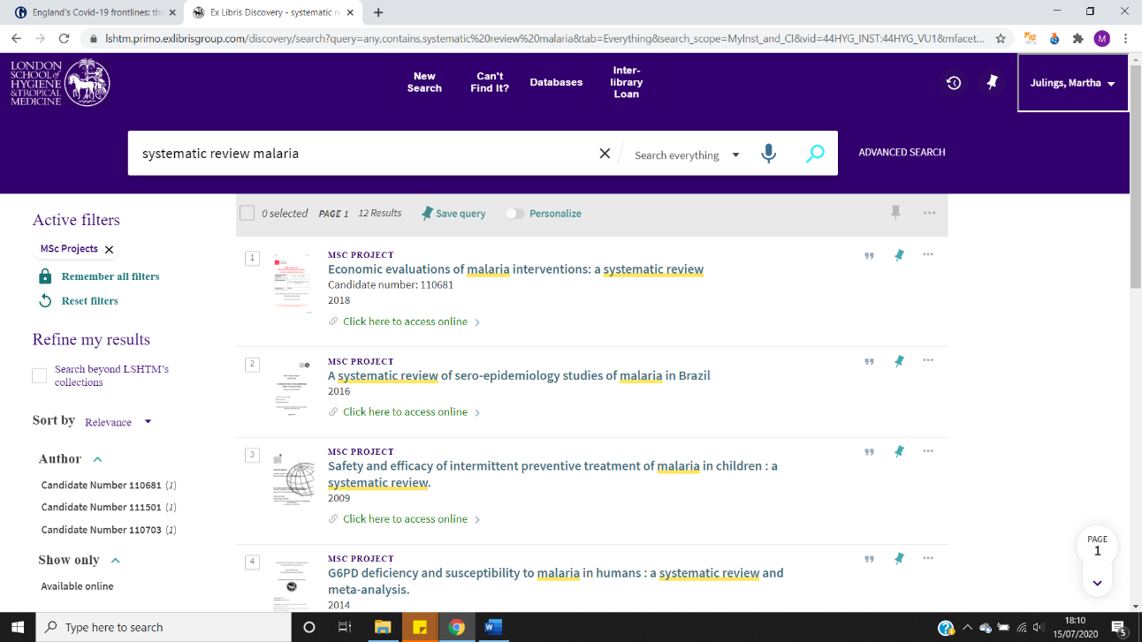This screenshot has width=1142, height=642.
Task: Click citation quote icon for first result
Action: tap(869, 255)
